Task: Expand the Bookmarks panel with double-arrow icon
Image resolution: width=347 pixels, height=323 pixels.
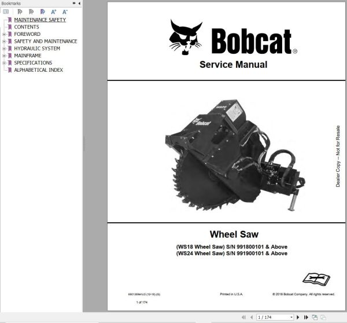Action: [x=74, y=3]
